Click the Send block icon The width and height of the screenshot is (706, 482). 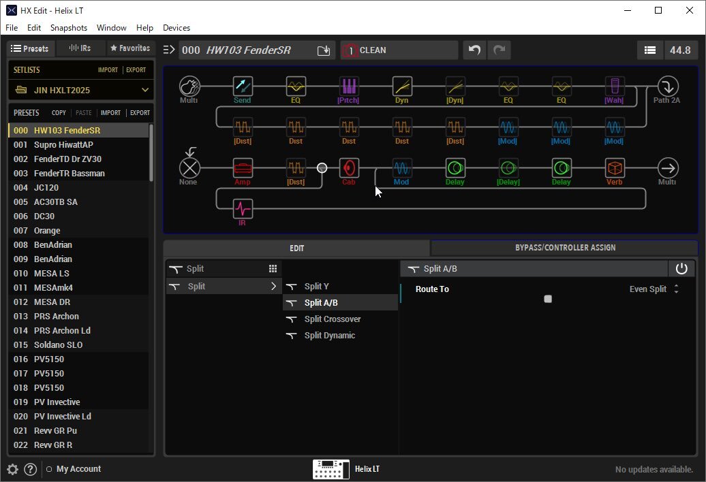[243, 86]
